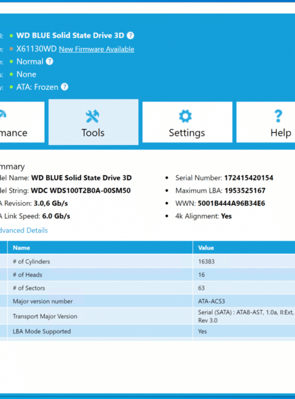Viewport: 295px width, 399px height.
Task: Click help icon beside ATA: Frozen
Action: pos(65,87)
